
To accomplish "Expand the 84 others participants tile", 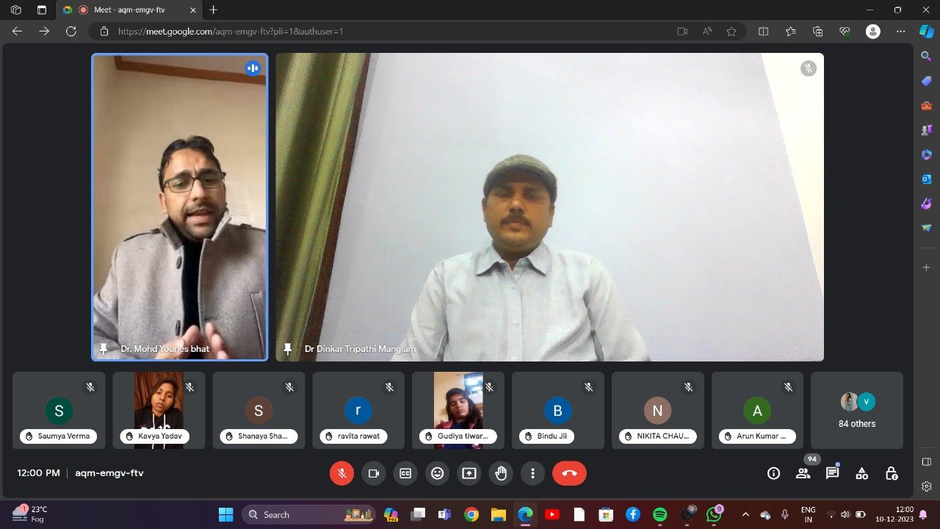I will 856,411.
